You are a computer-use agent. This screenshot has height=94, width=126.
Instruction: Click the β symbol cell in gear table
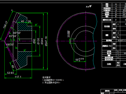(x=116, y=20)
